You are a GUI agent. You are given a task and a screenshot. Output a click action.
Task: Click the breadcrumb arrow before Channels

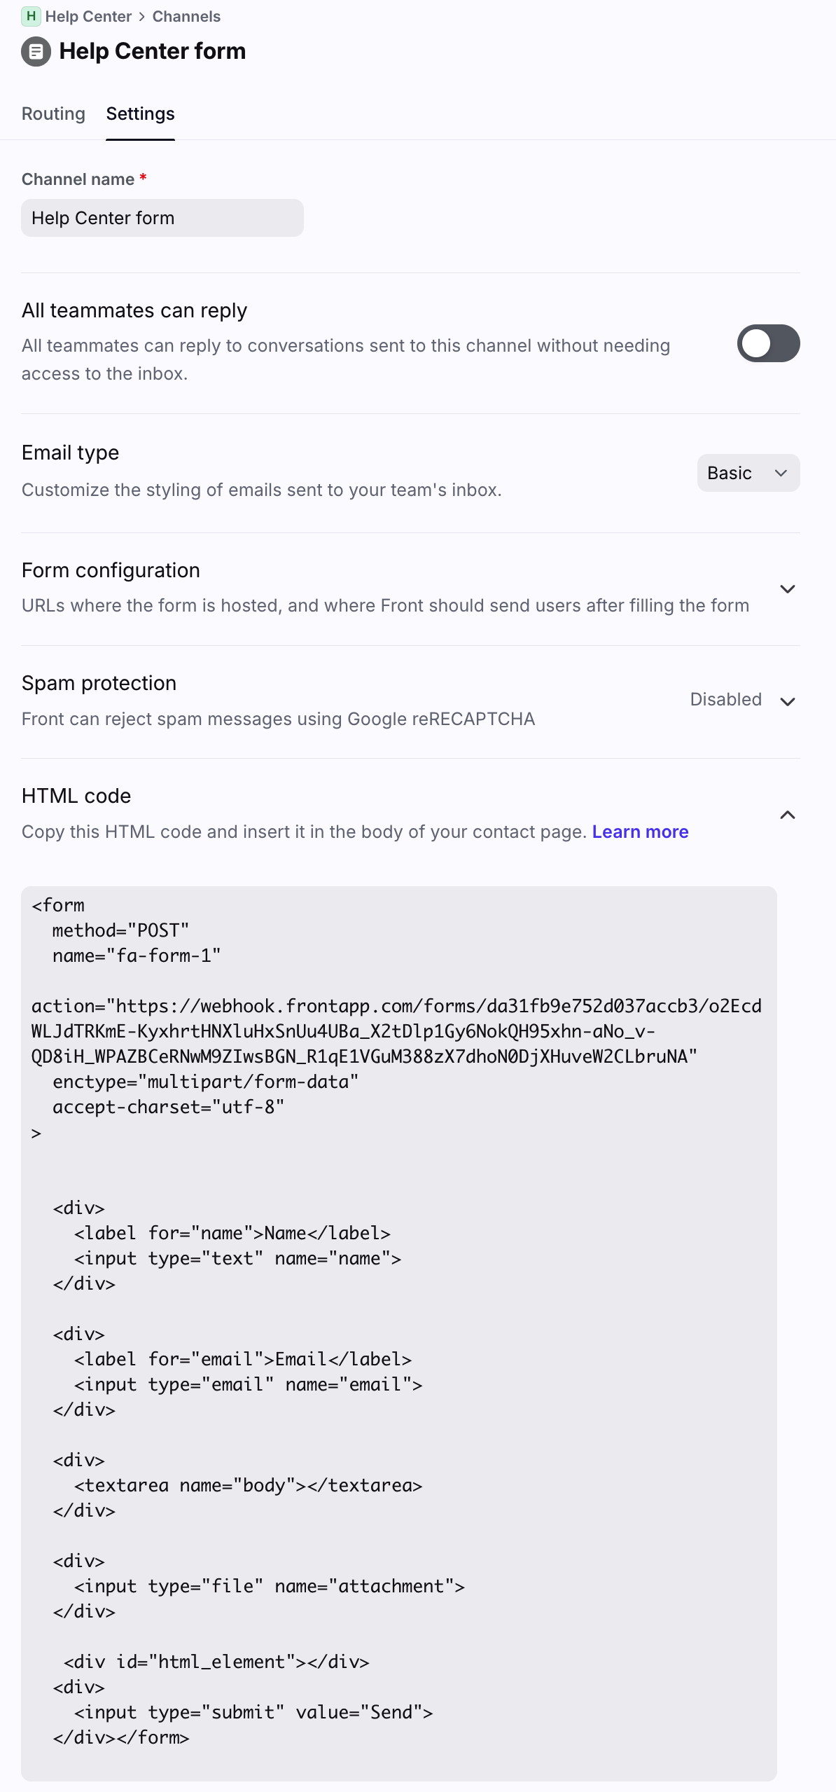point(142,17)
